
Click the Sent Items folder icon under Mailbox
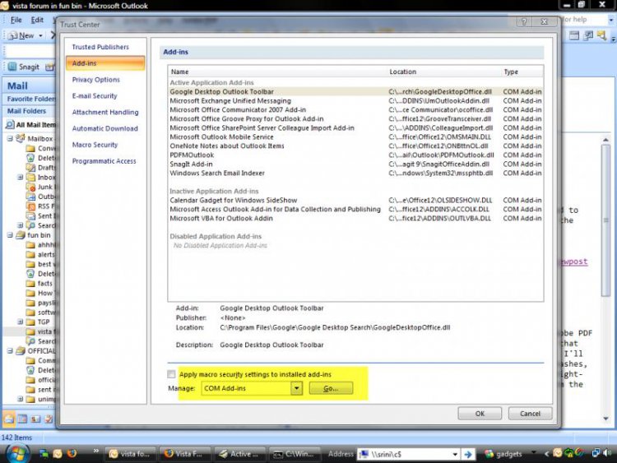point(30,215)
